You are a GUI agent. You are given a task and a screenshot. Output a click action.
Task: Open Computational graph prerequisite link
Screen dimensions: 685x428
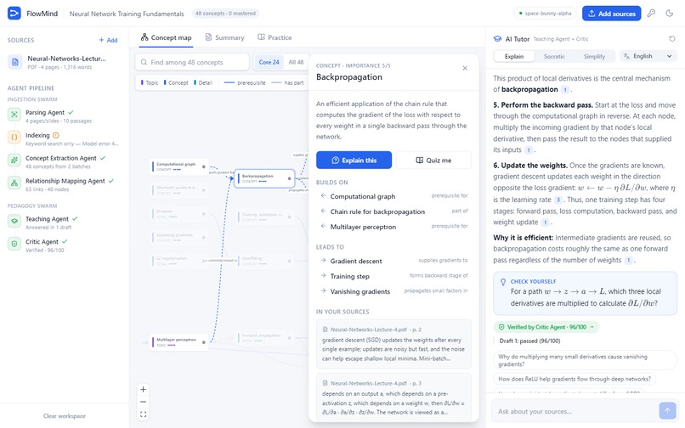tap(393, 196)
